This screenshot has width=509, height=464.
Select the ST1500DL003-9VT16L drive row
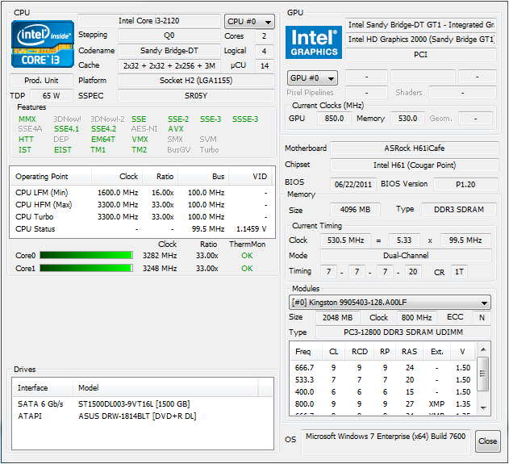point(143,404)
